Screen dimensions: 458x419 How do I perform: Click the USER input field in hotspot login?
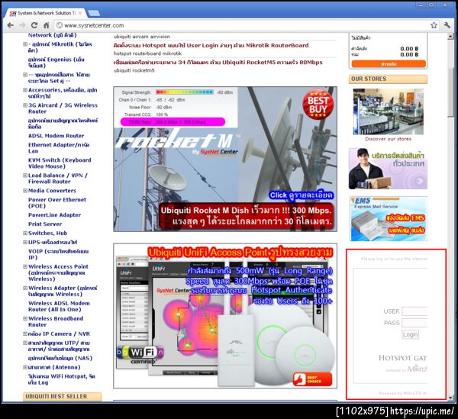[414, 311]
